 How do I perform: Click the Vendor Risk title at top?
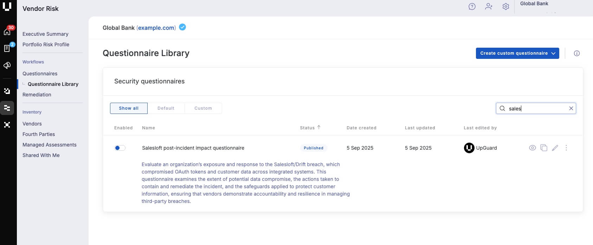tap(40, 8)
